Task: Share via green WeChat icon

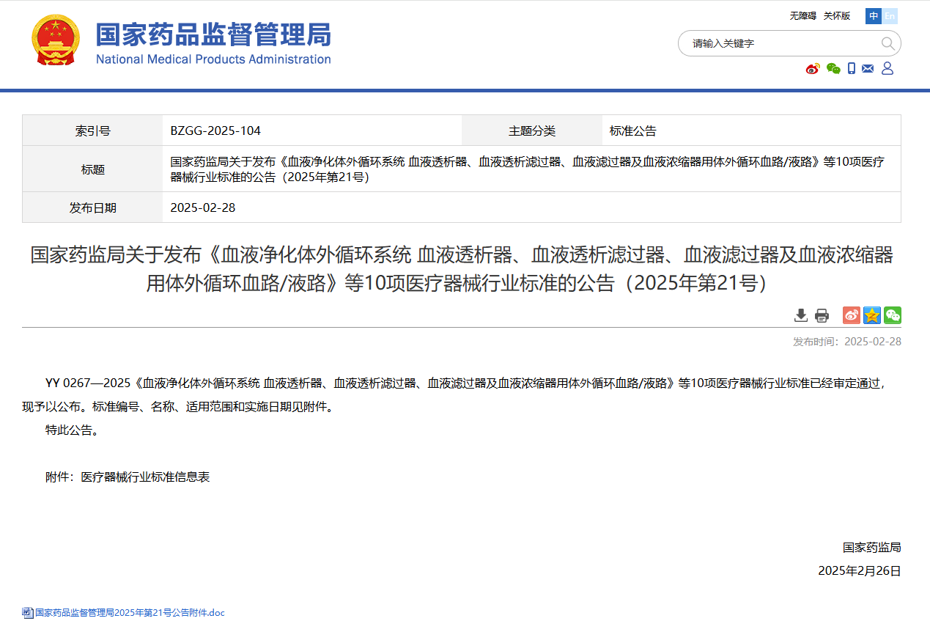Action: pyautogui.click(x=893, y=315)
